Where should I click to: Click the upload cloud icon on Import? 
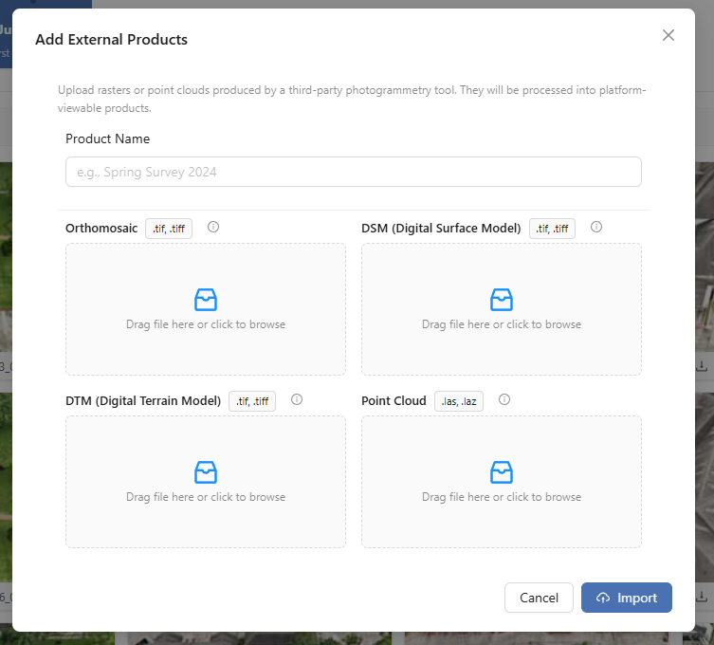click(603, 598)
